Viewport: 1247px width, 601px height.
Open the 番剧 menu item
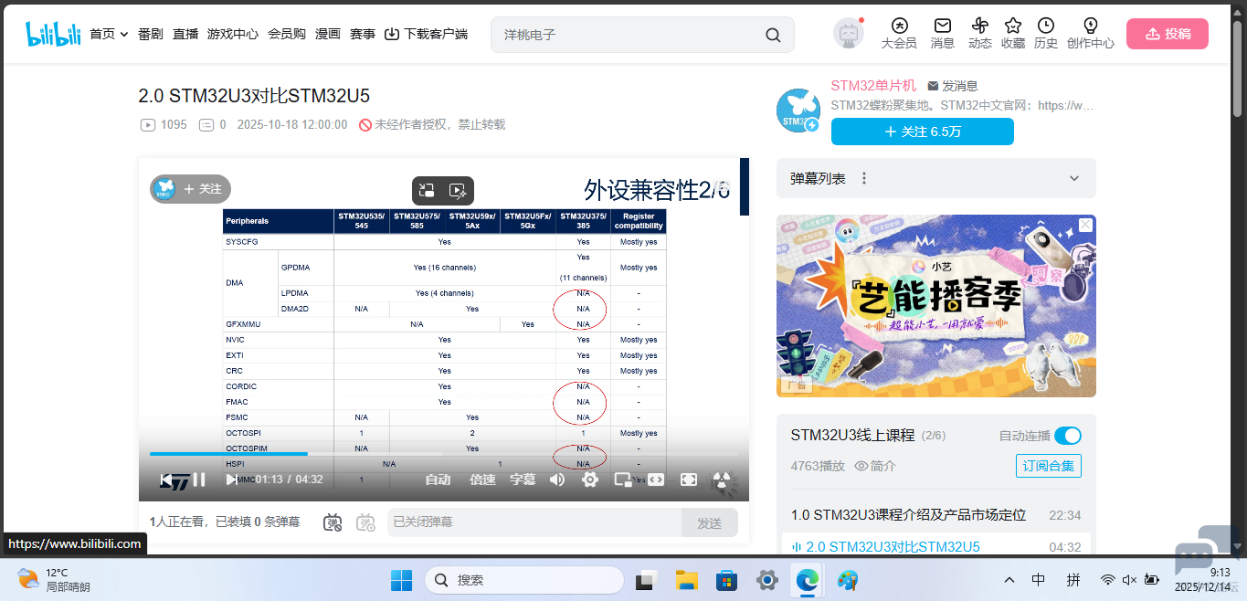(150, 33)
